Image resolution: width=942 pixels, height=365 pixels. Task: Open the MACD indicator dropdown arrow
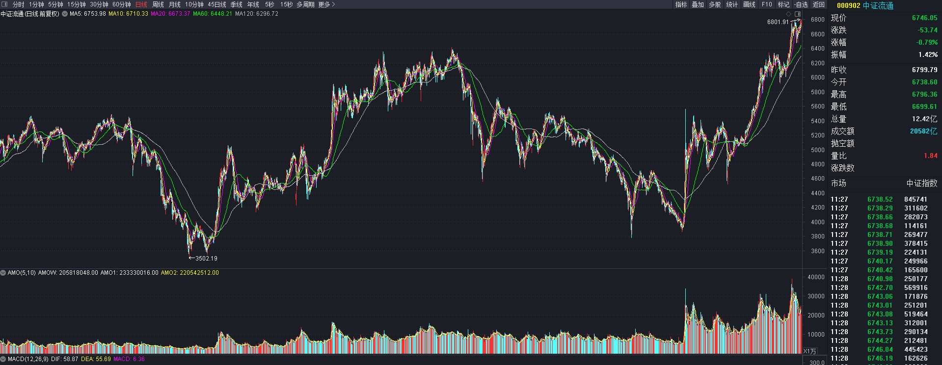pyautogui.click(x=3, y=359)
